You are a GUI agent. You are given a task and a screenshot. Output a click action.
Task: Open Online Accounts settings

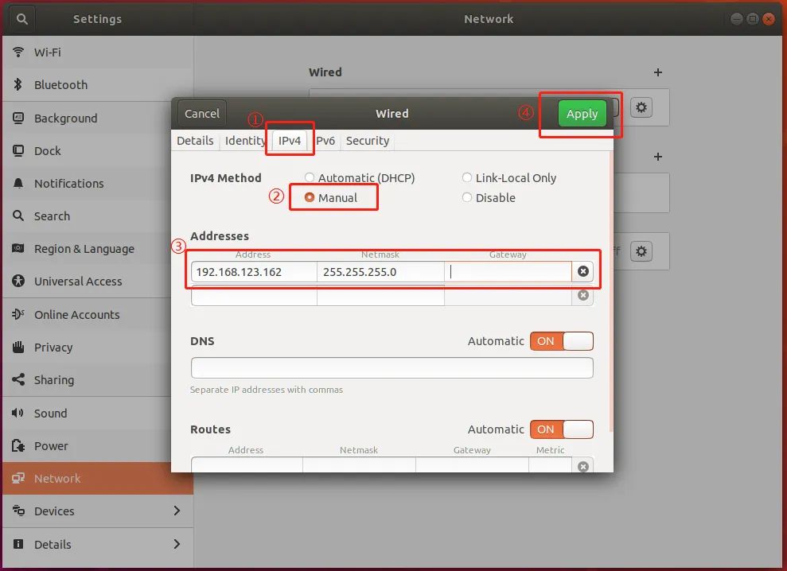98,315
